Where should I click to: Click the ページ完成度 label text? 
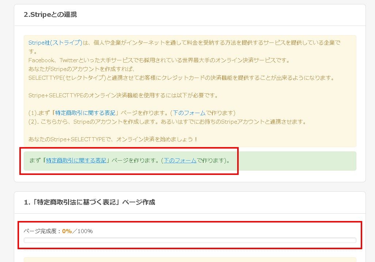[40, 231]
